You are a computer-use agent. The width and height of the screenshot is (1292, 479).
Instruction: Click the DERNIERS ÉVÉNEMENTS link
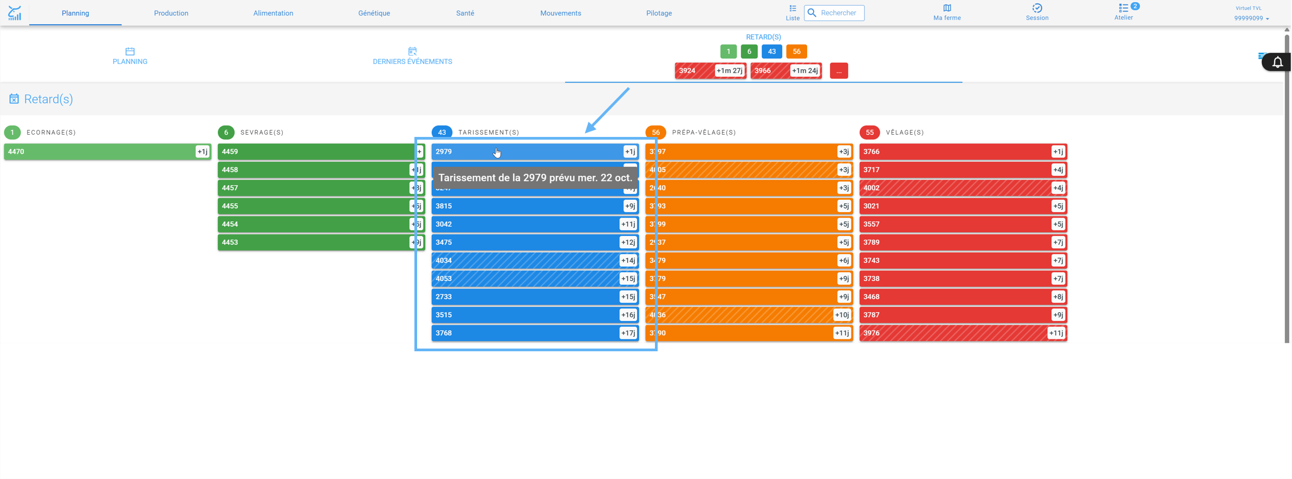[412, 62]
